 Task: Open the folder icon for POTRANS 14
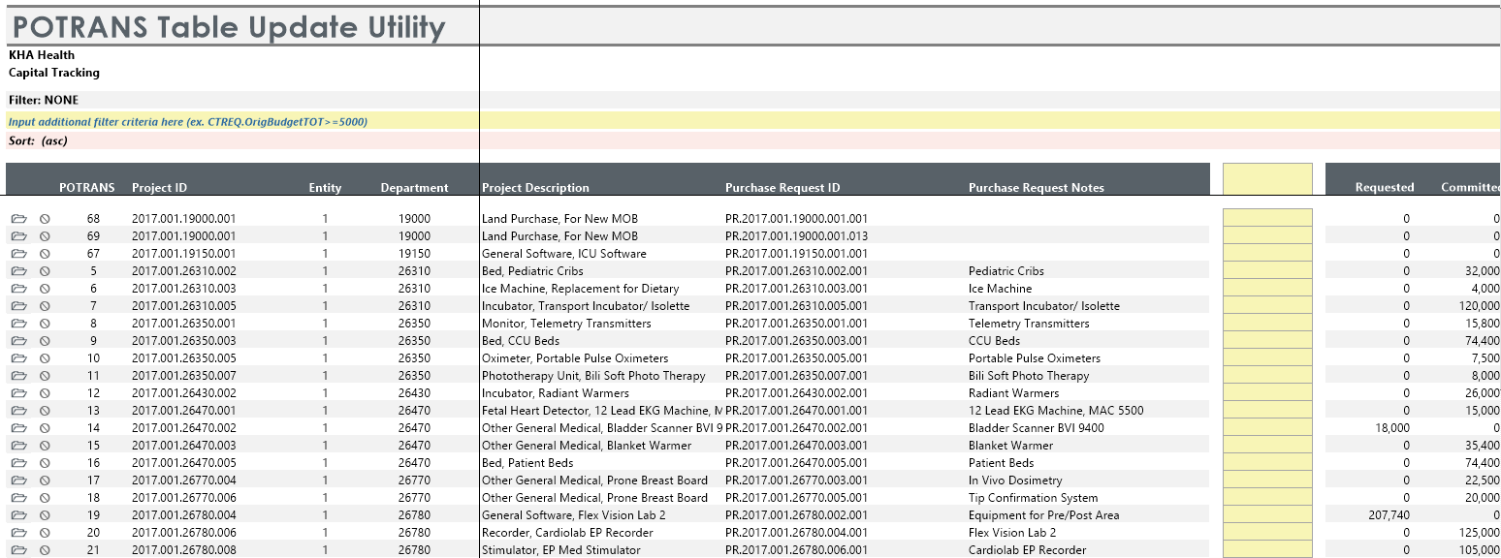[x=18, y=428]
